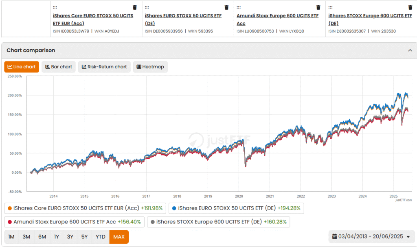Image resolution: width=417 pixels, height=247 pixels.
Task: Set chart period to 3M
Action: [26, 237]
